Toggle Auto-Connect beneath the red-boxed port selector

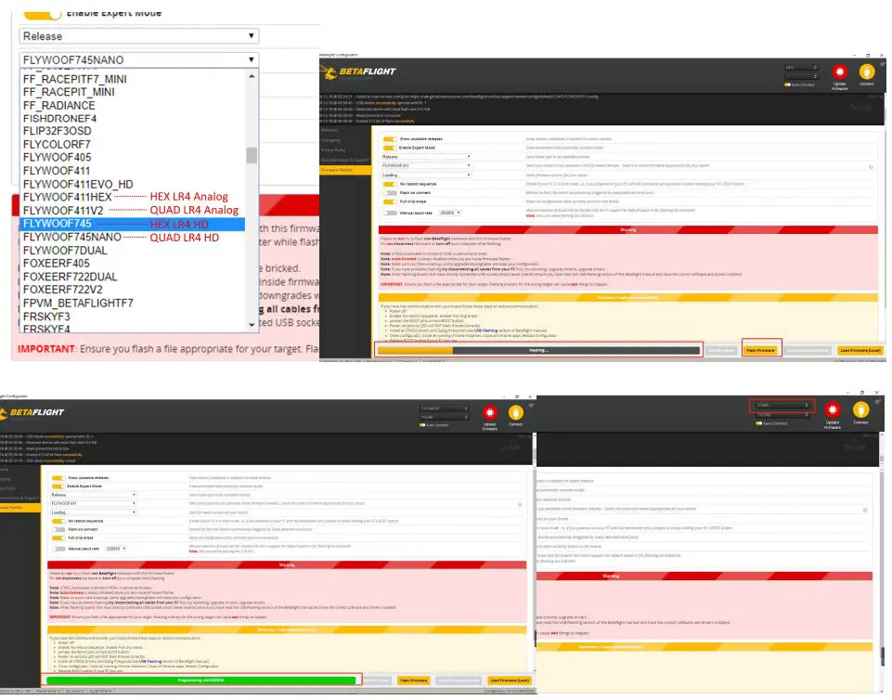tap(758, 422)
